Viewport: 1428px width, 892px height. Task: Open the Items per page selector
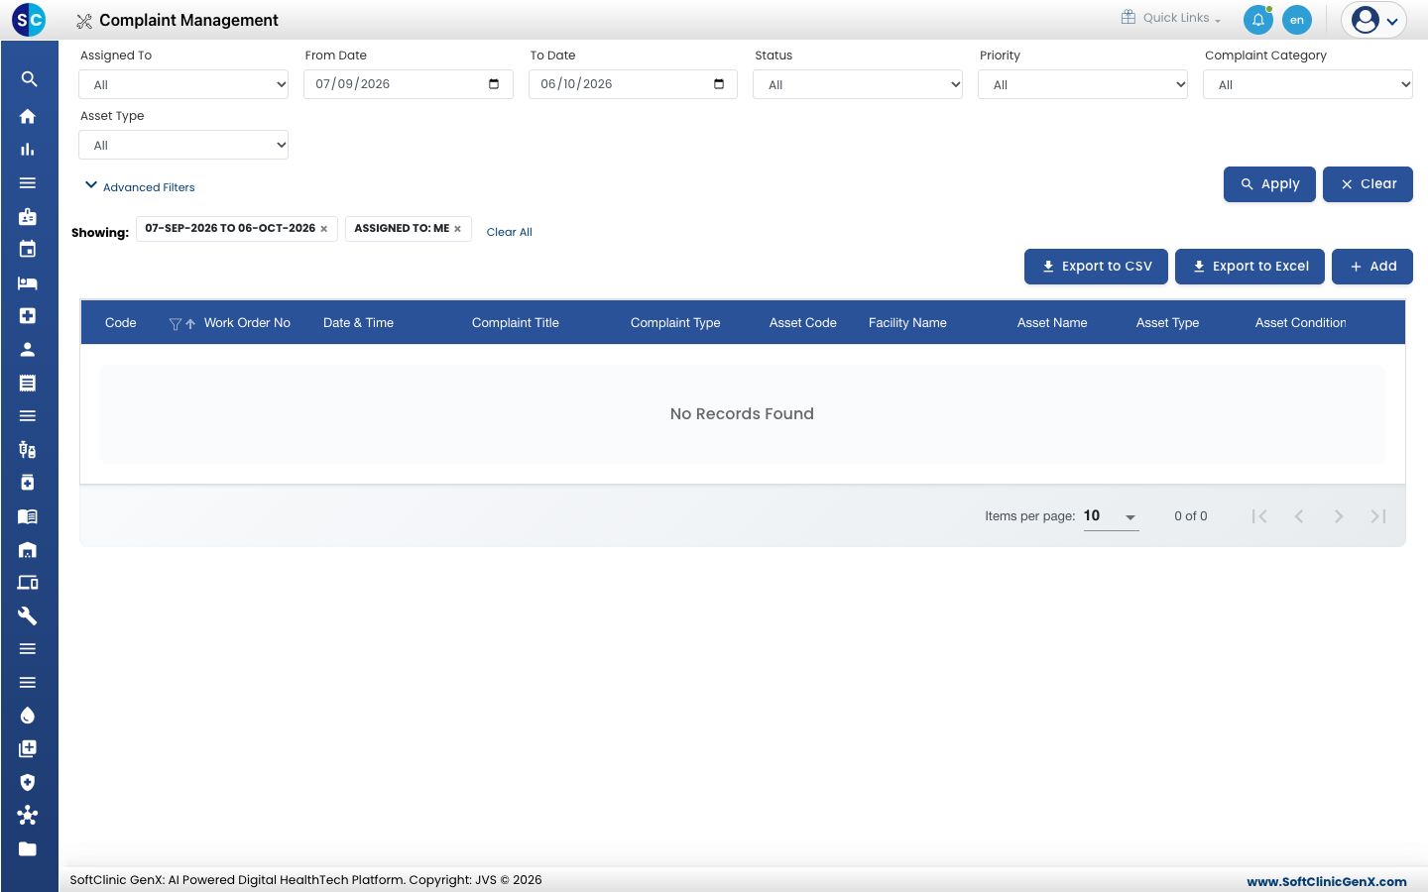1111,516
